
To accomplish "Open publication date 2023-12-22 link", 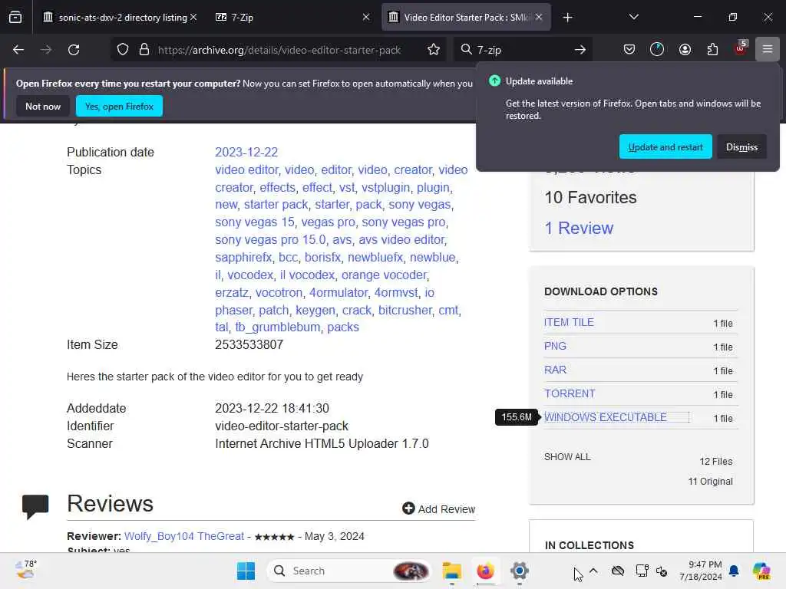I will [x=246, y=153].
